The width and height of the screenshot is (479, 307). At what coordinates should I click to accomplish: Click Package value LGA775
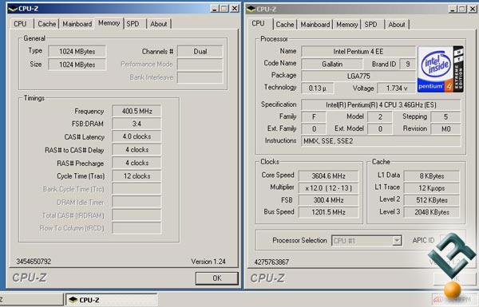pos(358,77)
